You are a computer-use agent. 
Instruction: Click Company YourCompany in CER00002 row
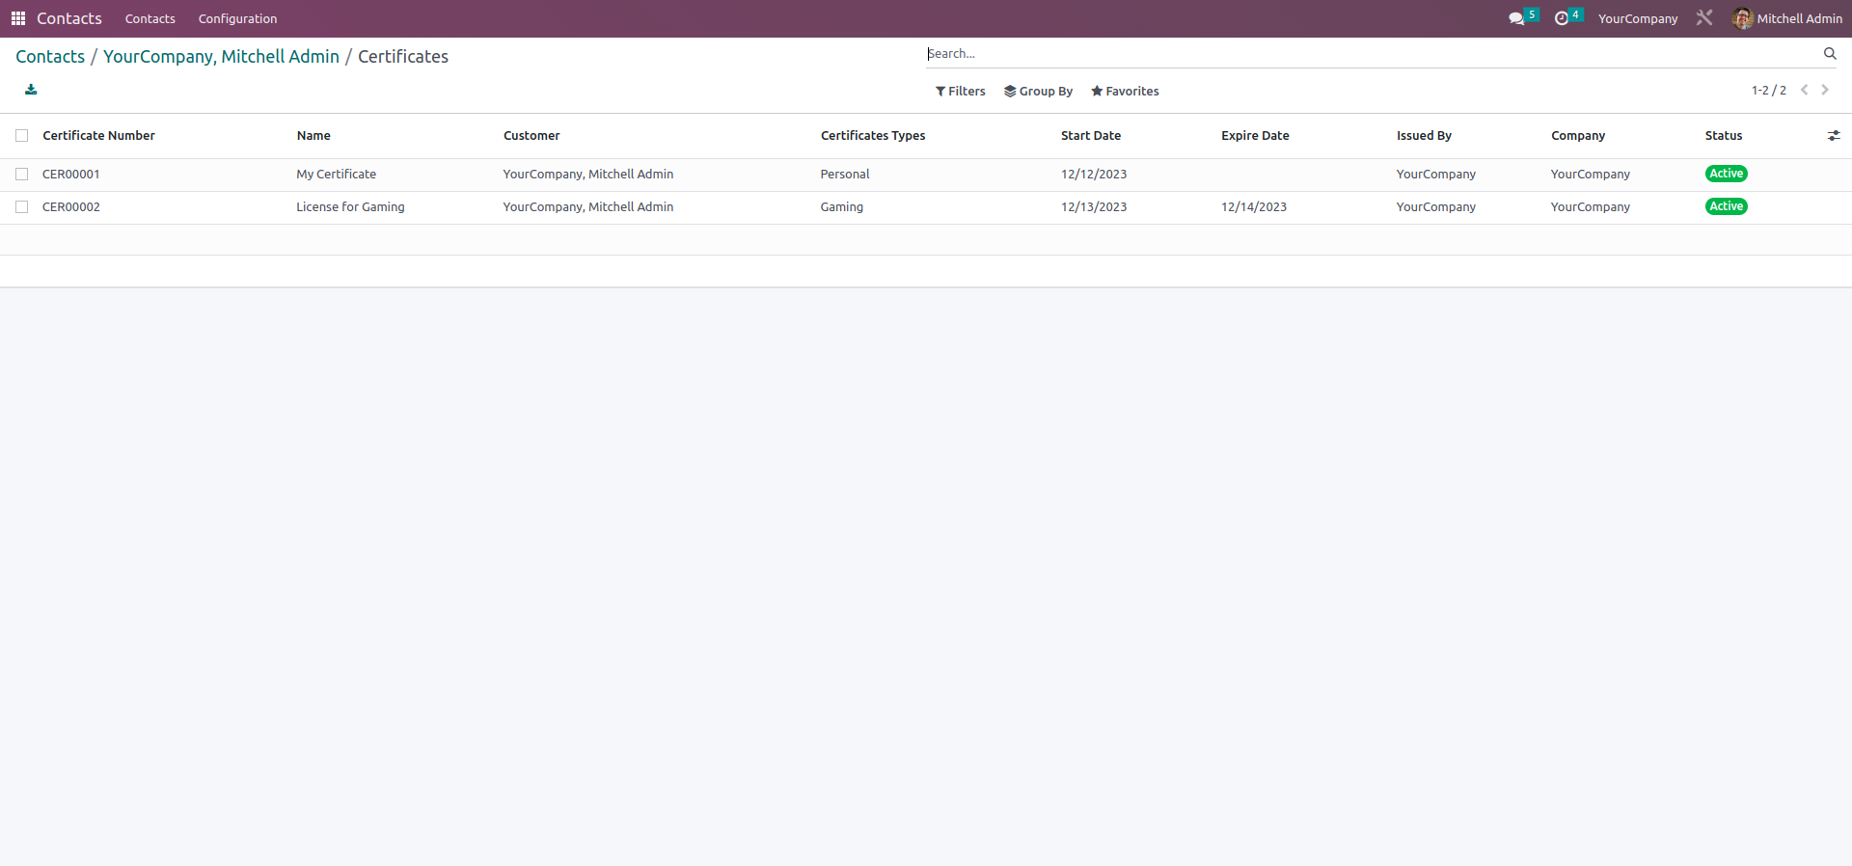(x=1591, y=207)
